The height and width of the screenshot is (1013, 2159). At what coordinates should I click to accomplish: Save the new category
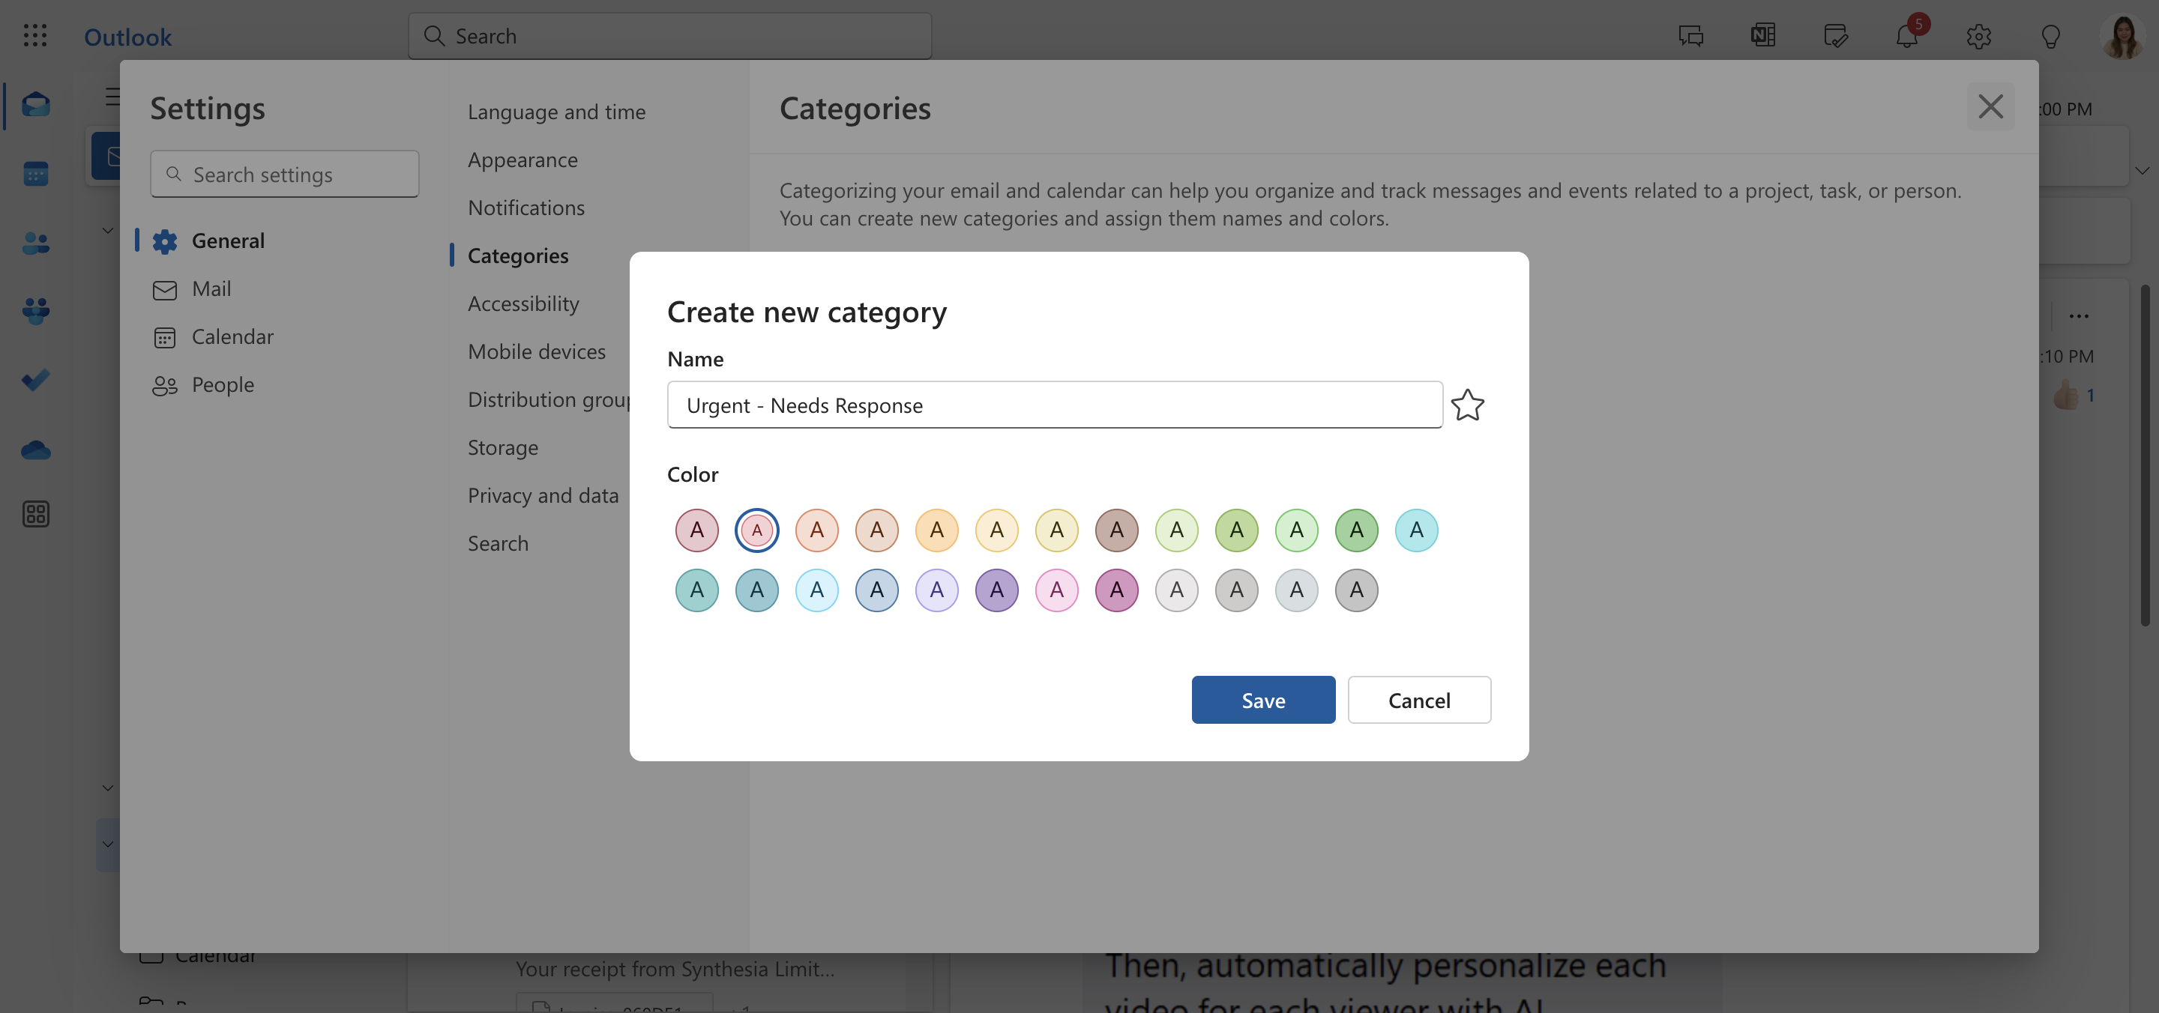[1263, 700]
